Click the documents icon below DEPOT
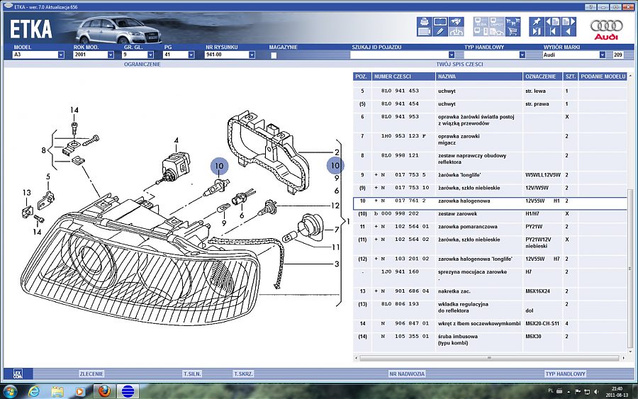Image resolution: width=638 pixels, height=399 pixels. (x=497, y=31)
